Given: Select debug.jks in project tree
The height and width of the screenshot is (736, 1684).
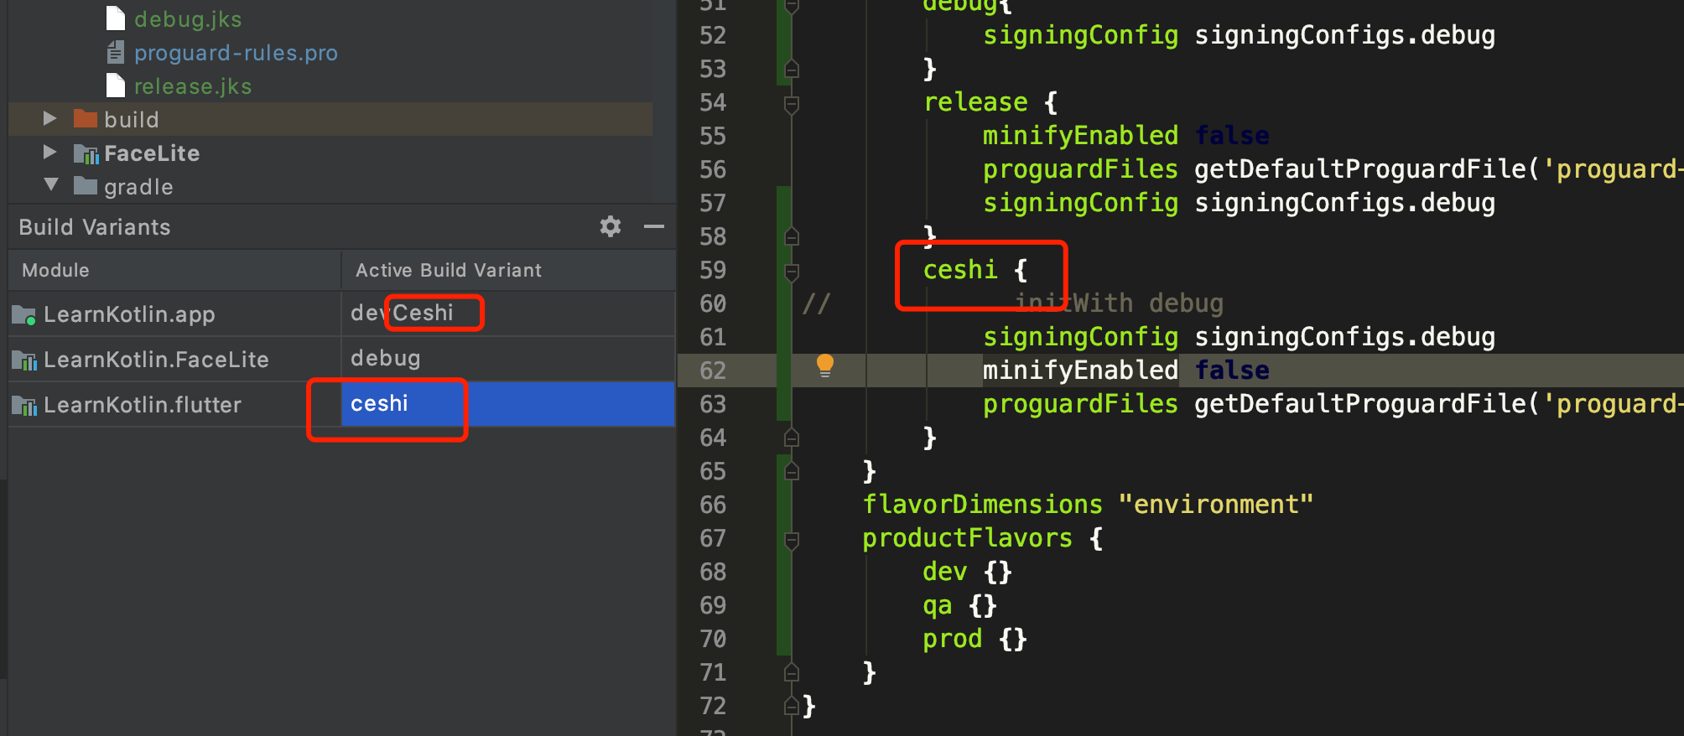Looking at the screenshot, I should (188, 19).
